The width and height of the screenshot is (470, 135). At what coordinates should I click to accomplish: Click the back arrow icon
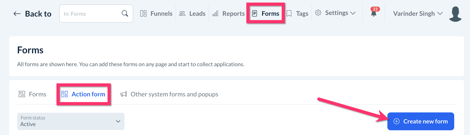[17, 14]
